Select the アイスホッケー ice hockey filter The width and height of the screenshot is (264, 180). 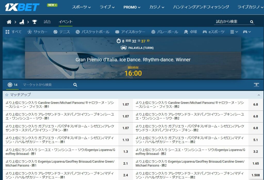coord(130,32)
